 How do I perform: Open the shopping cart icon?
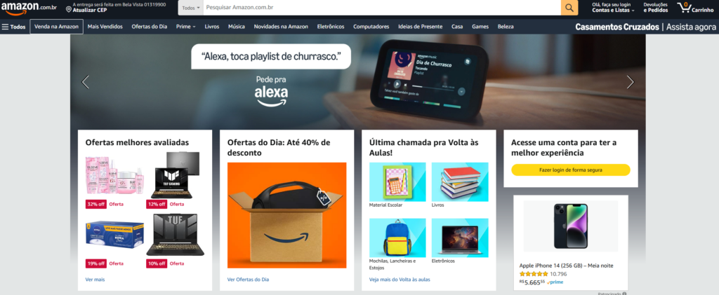pos(684,7)
